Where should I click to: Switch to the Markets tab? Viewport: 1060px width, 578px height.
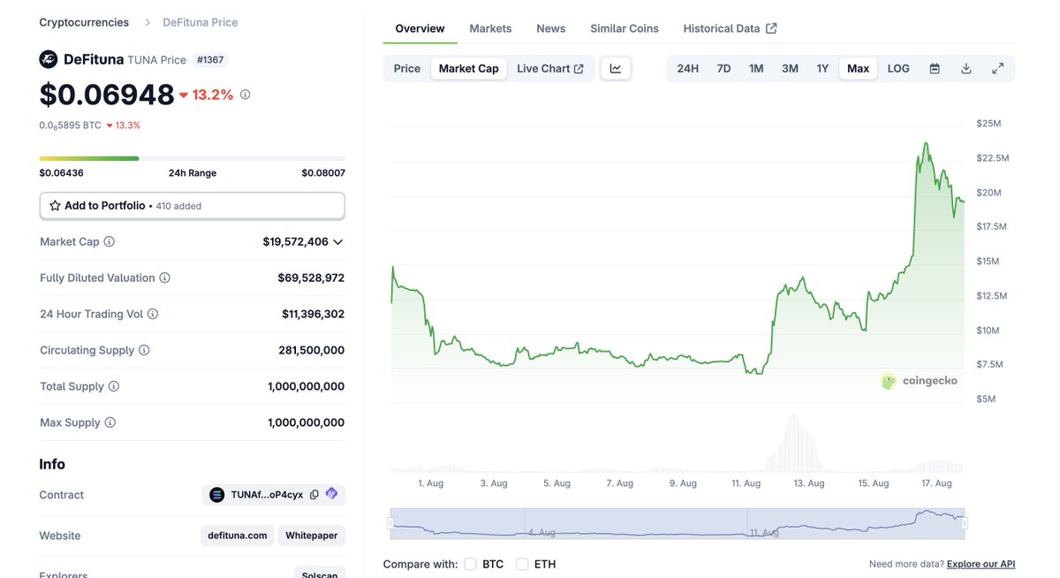pos(490,28)
